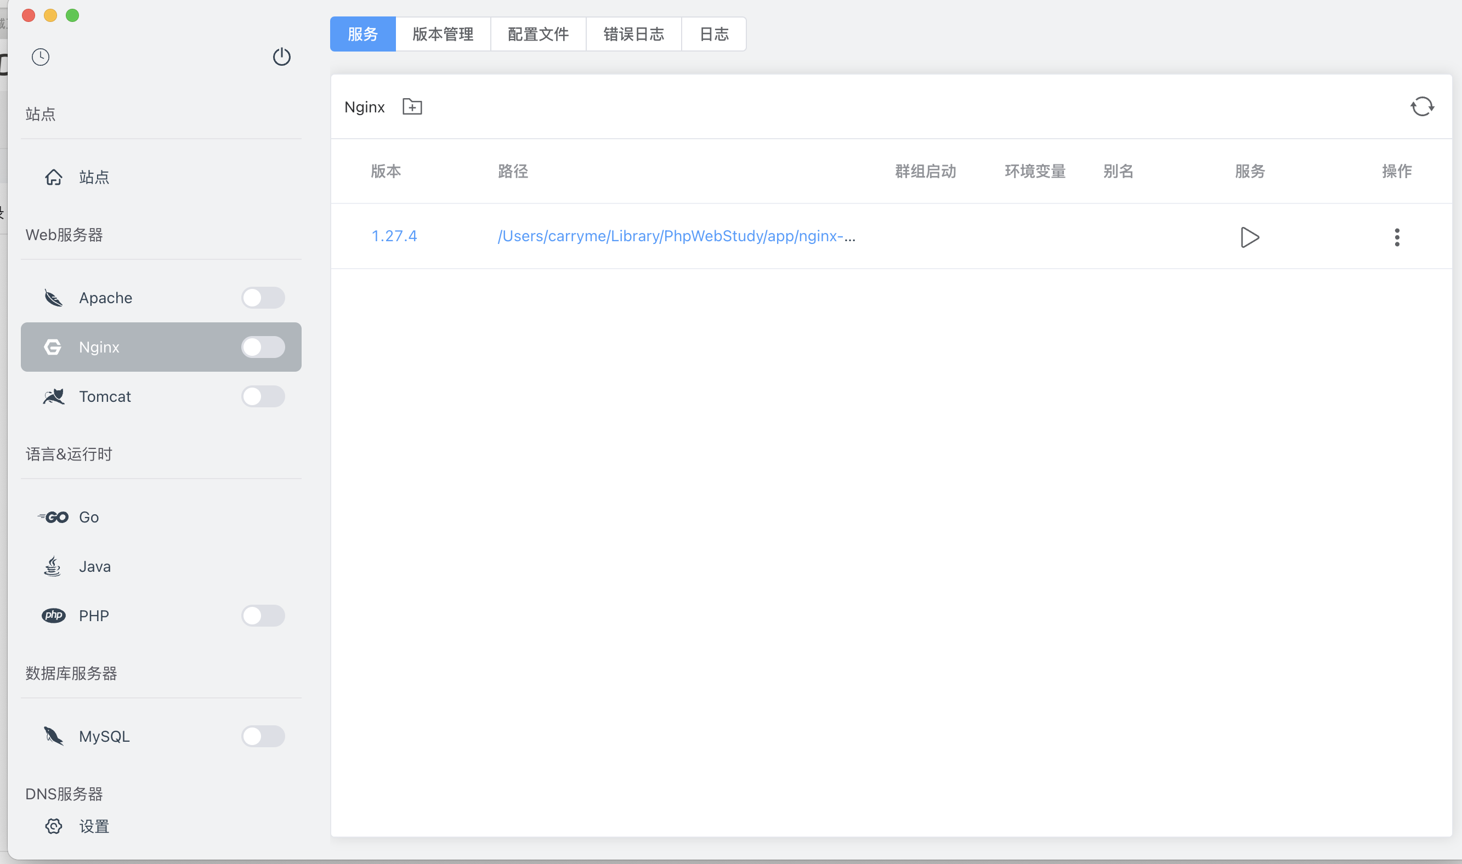
Task: Open the /Users/carryme/Library/PhpWebStudy path link
Action: click(x=677, y=236)
